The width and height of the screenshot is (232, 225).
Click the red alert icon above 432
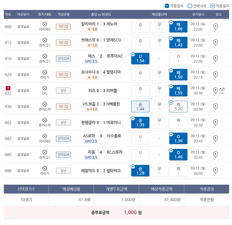(8, 88)
